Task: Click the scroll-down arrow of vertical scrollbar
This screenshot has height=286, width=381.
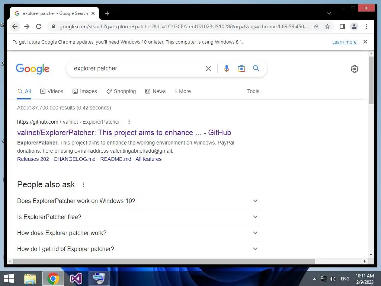Action: [x=371, y=255]
